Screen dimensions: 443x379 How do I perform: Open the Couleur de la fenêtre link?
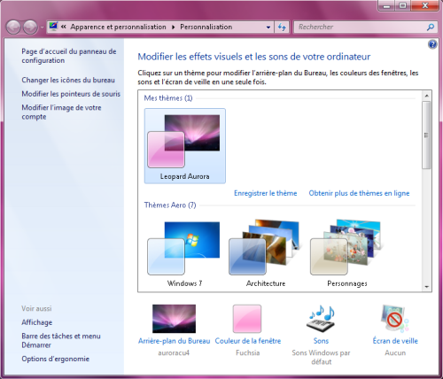point(248,341)
